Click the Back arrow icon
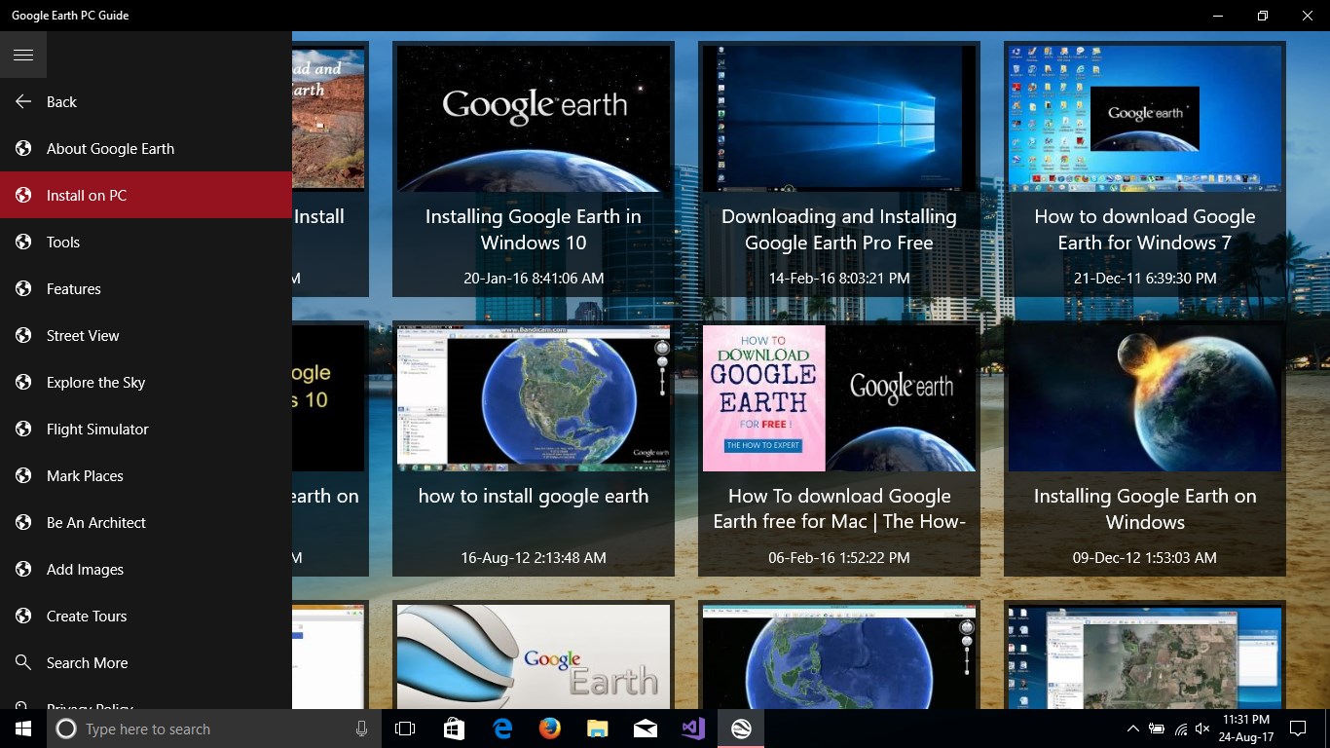Viewport: 1330px width, 748px height. point(23,101)
